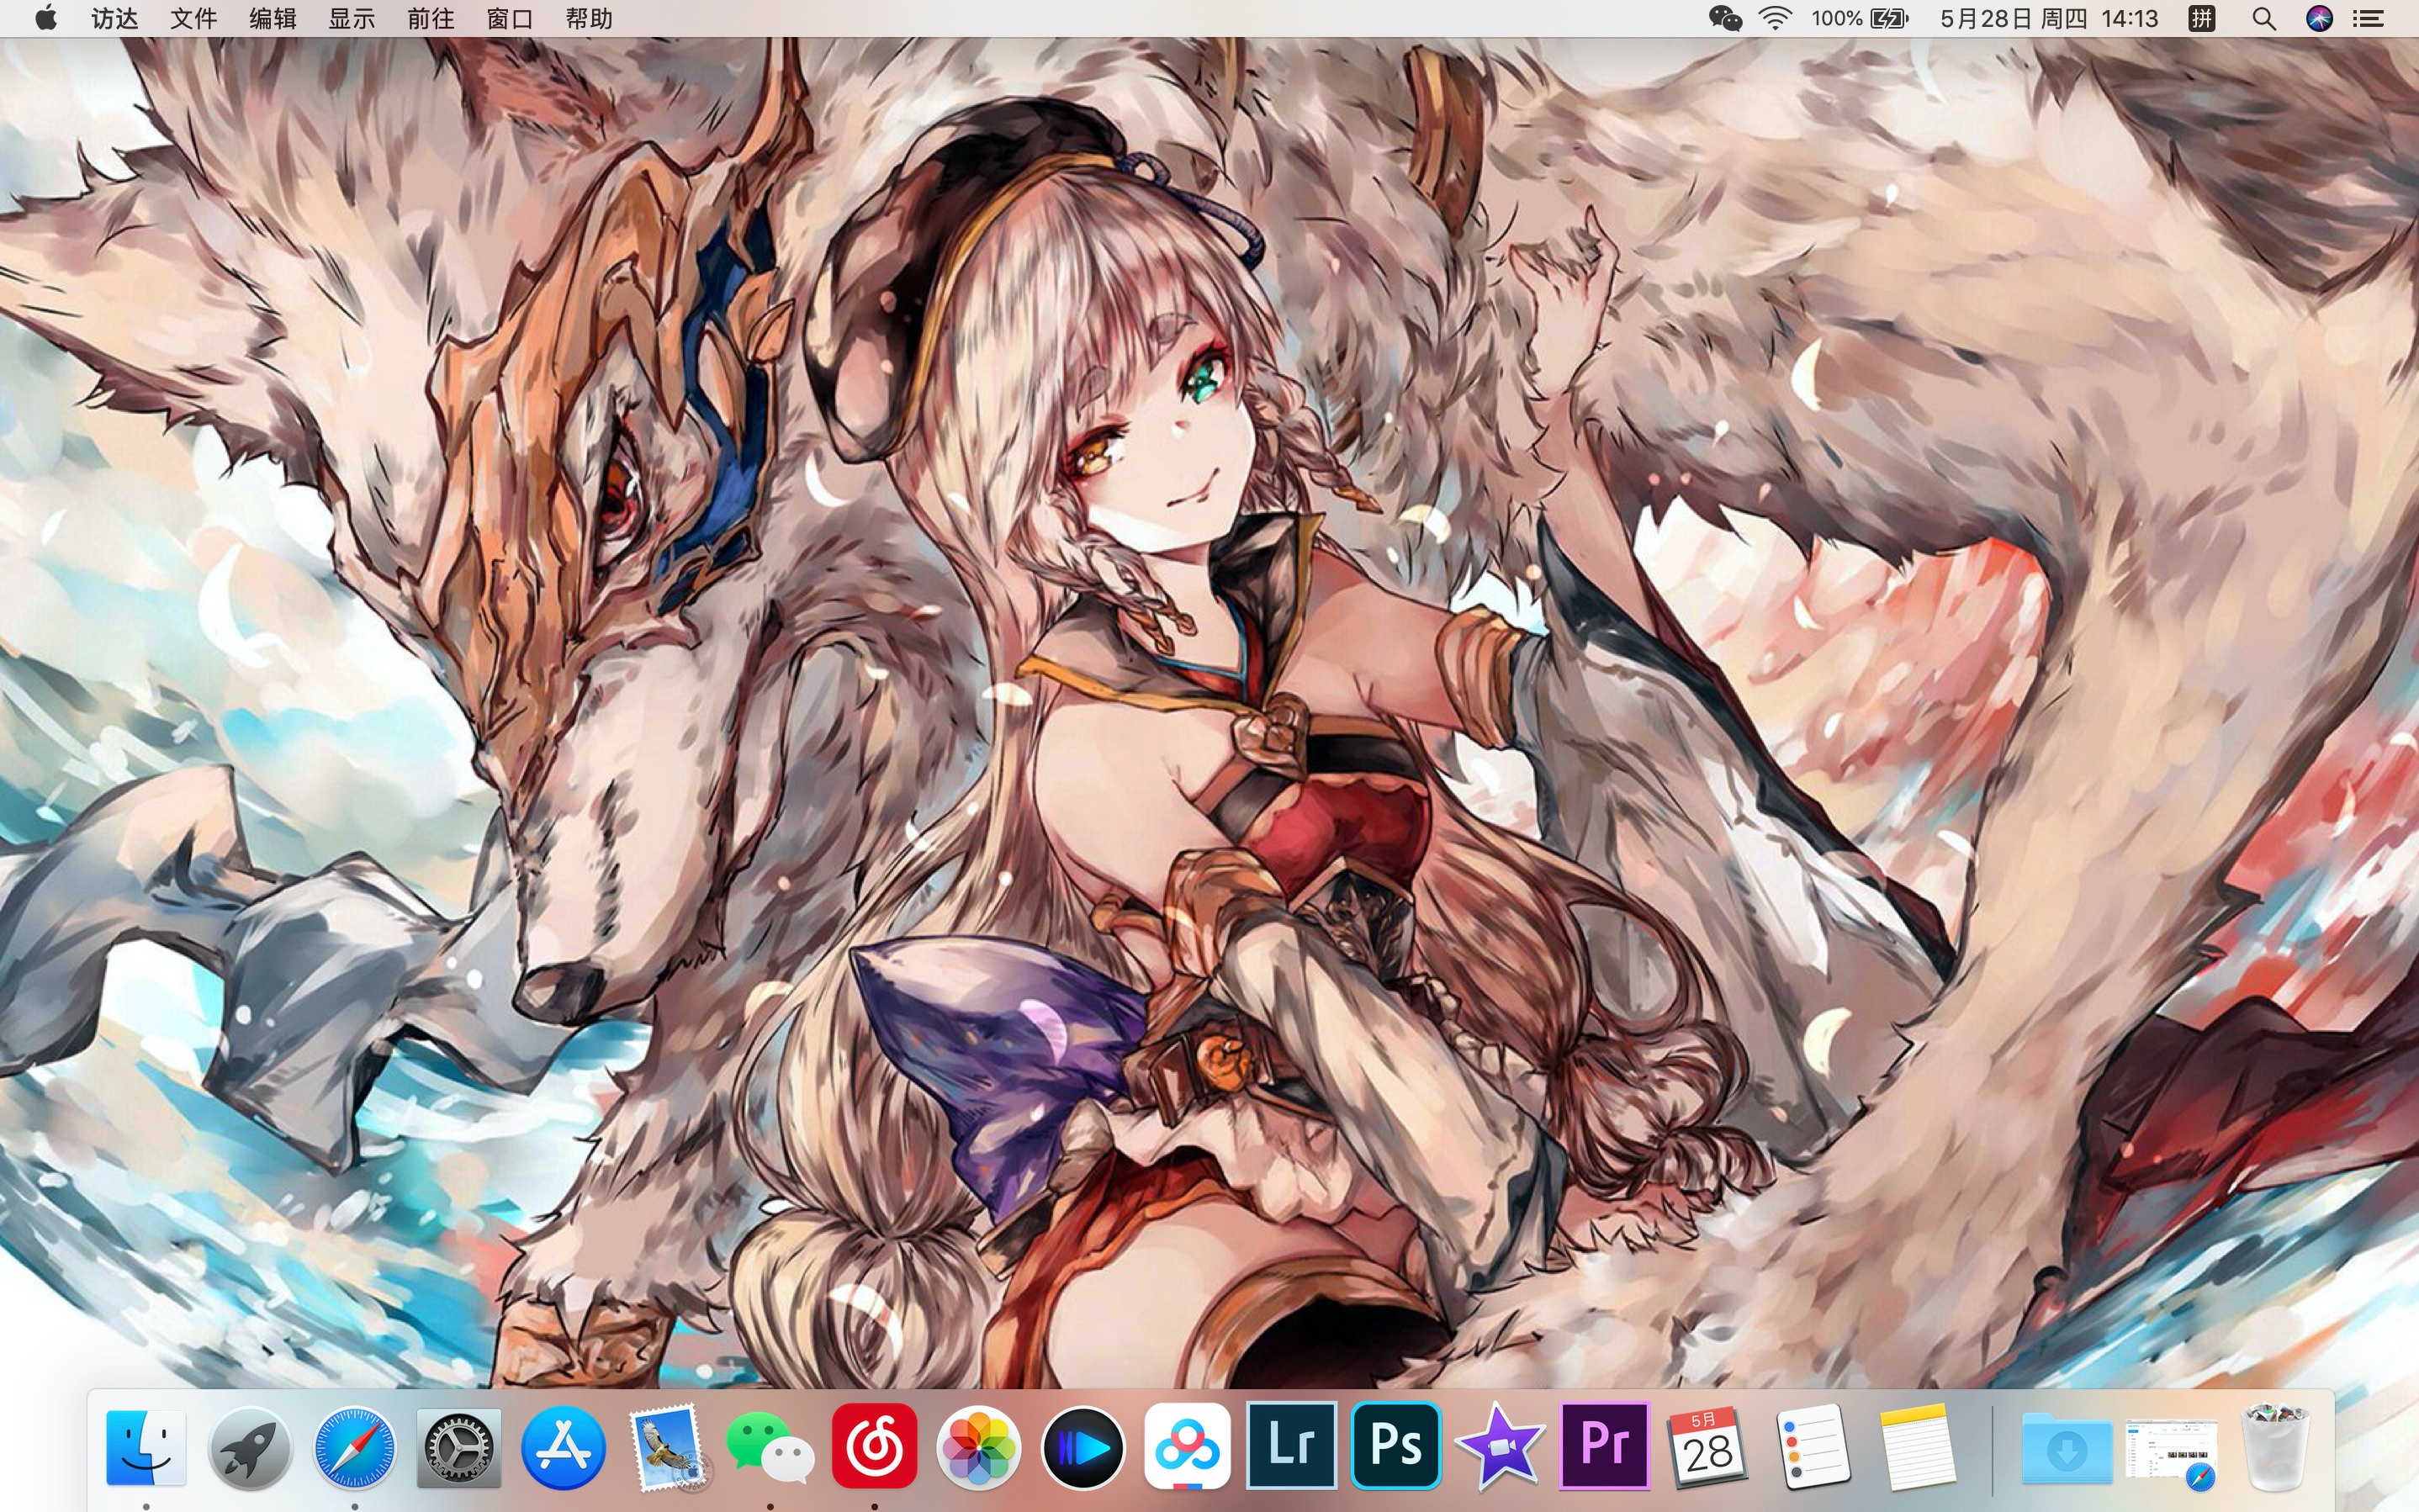
Task: Open the Wi-Fi status menu
Action: 1775,18
